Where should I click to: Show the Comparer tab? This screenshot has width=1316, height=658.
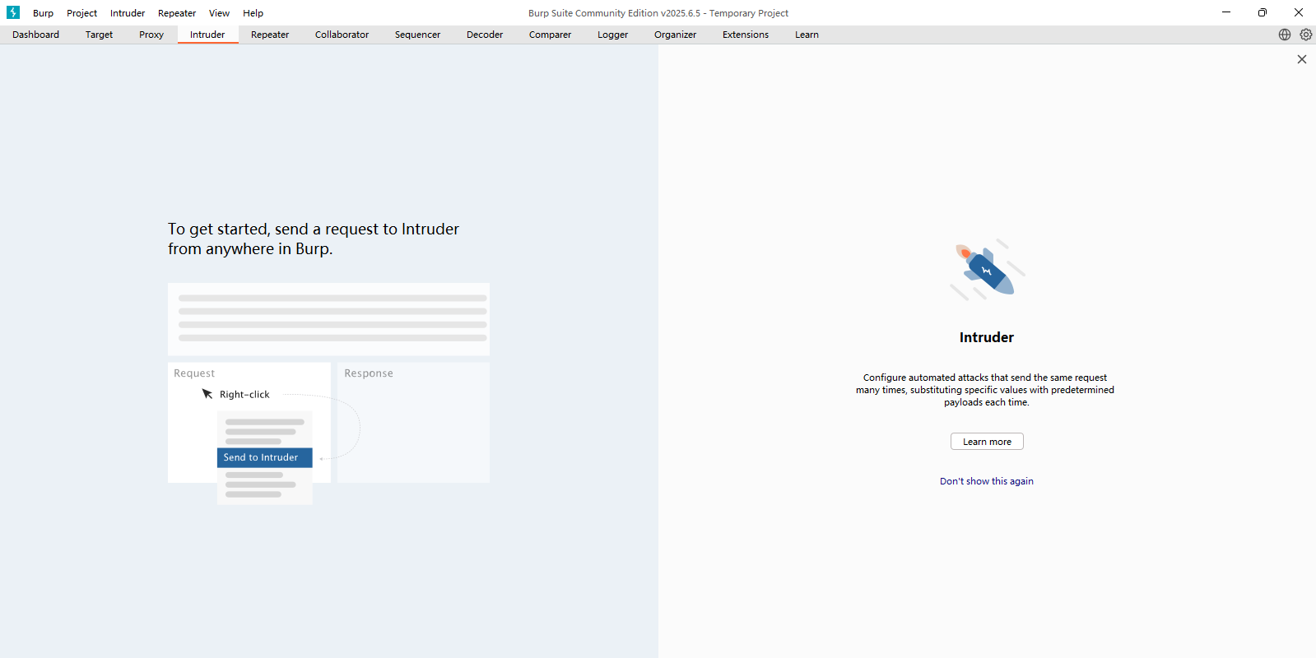click(x=550, y=35)
